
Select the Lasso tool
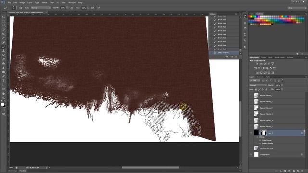click(x=3, y=25)
